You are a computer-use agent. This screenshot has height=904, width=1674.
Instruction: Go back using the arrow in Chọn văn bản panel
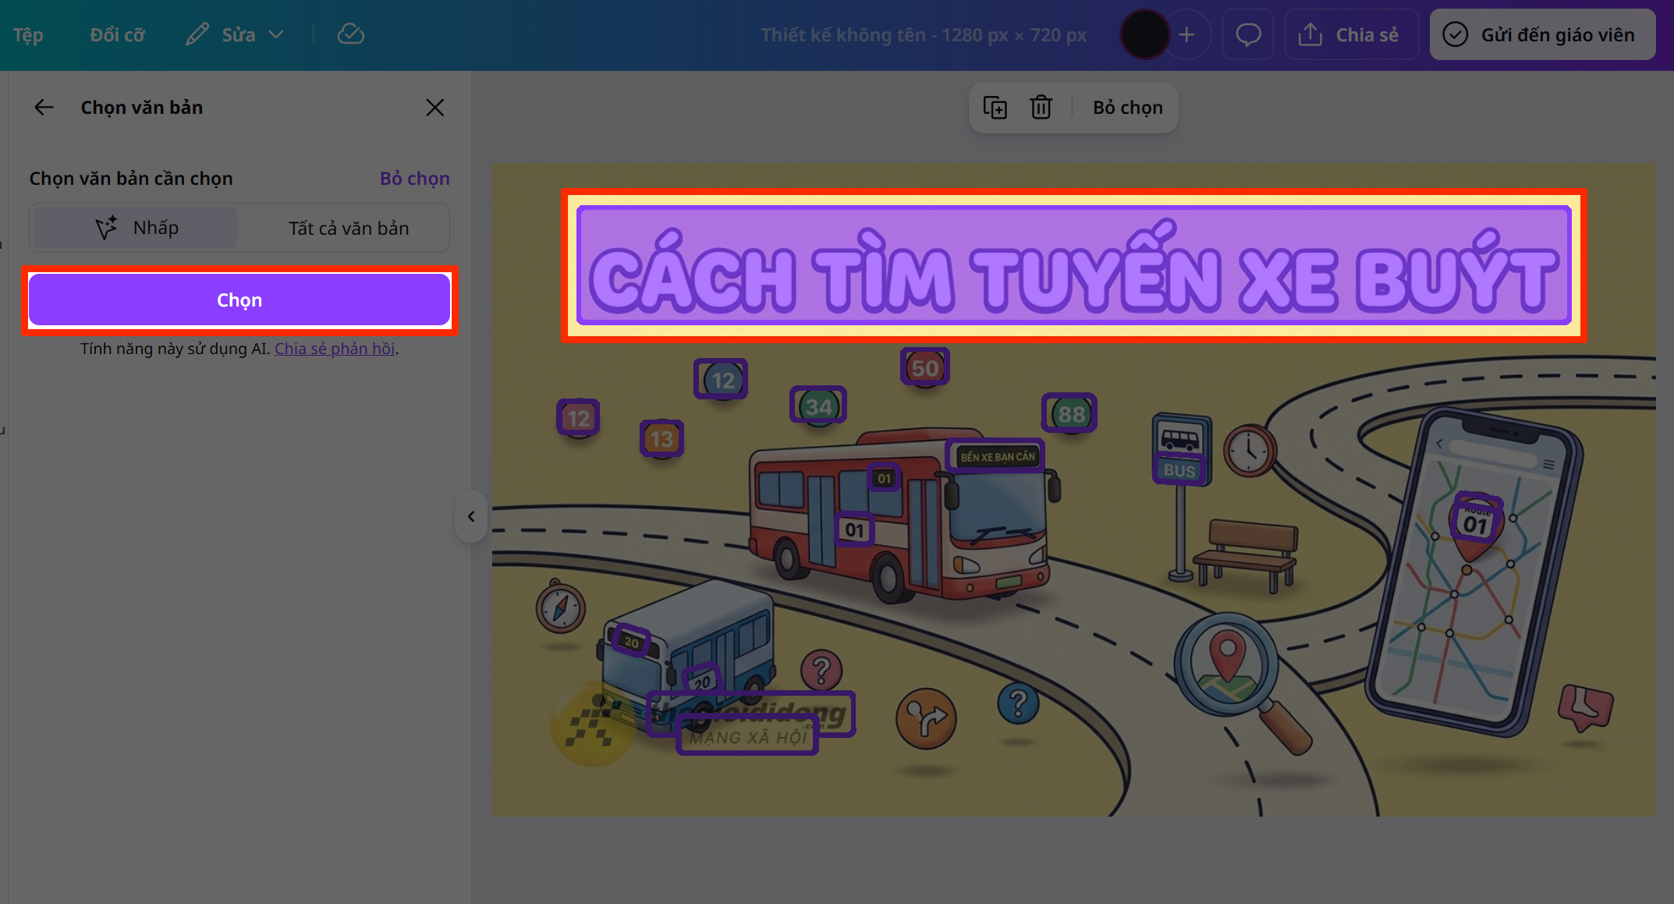[x=44, y=107]
